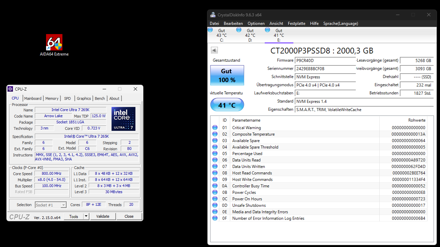Click the Multiplier value x8.0 (4.0 - 54.0)
Screen dimensions: 440x247
click(x=52, y=180)
